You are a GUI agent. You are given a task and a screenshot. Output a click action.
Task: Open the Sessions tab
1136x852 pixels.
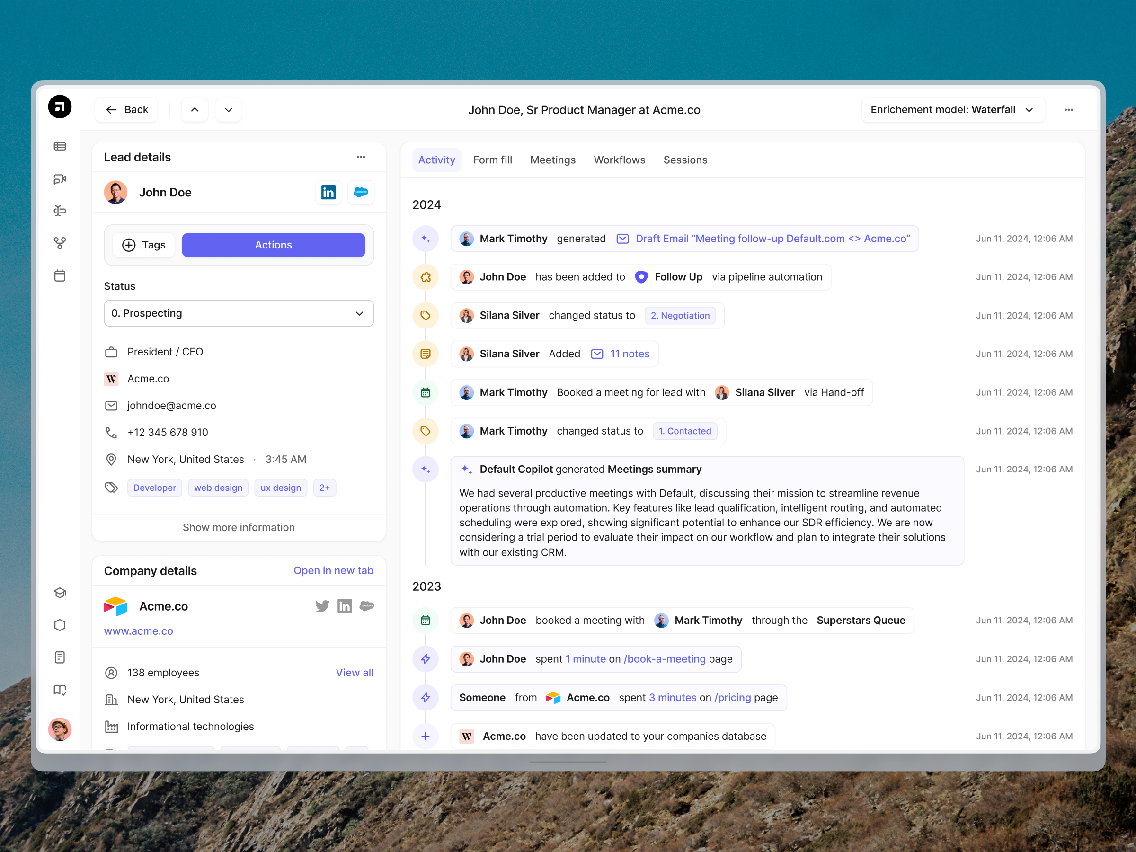point(685,160)
